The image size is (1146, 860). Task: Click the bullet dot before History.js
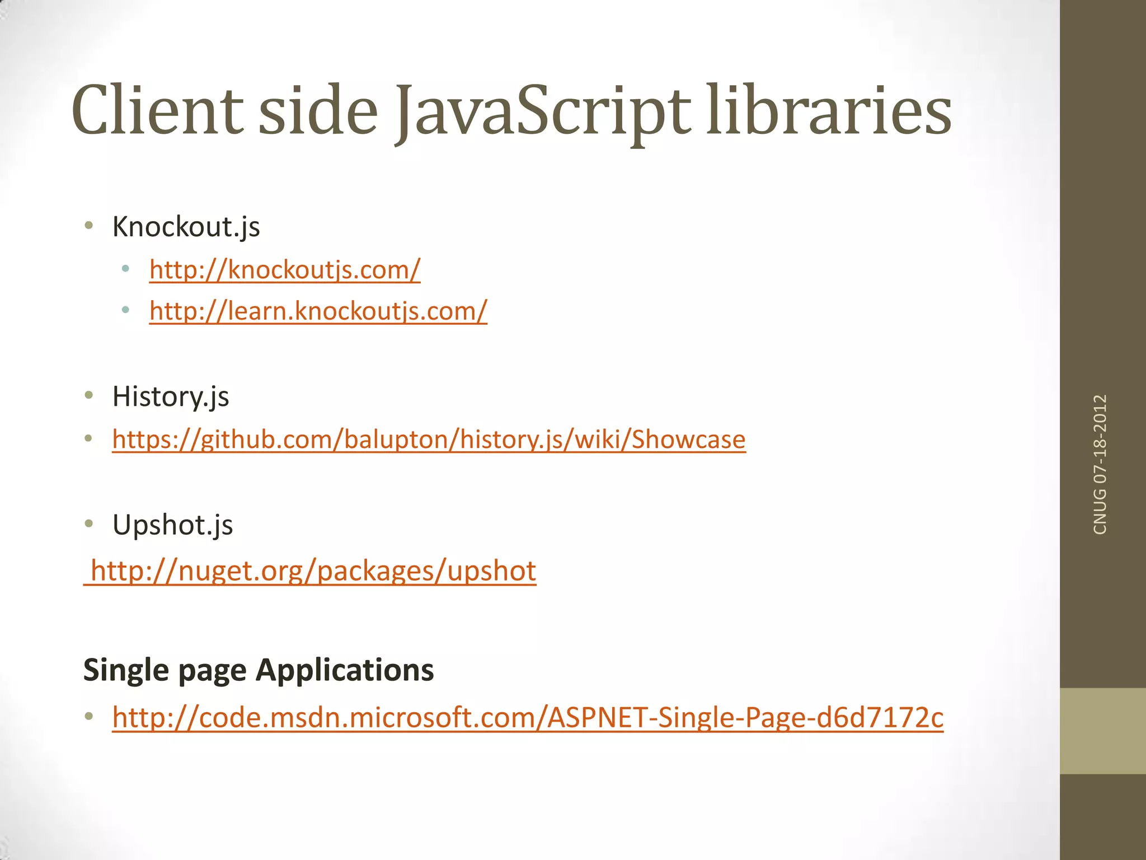tap(88, 396)
